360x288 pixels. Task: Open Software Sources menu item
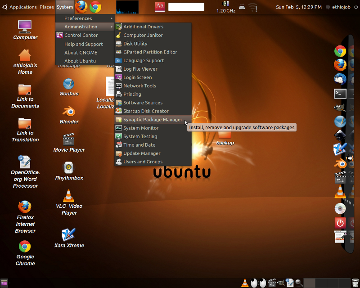coord(153,103)
